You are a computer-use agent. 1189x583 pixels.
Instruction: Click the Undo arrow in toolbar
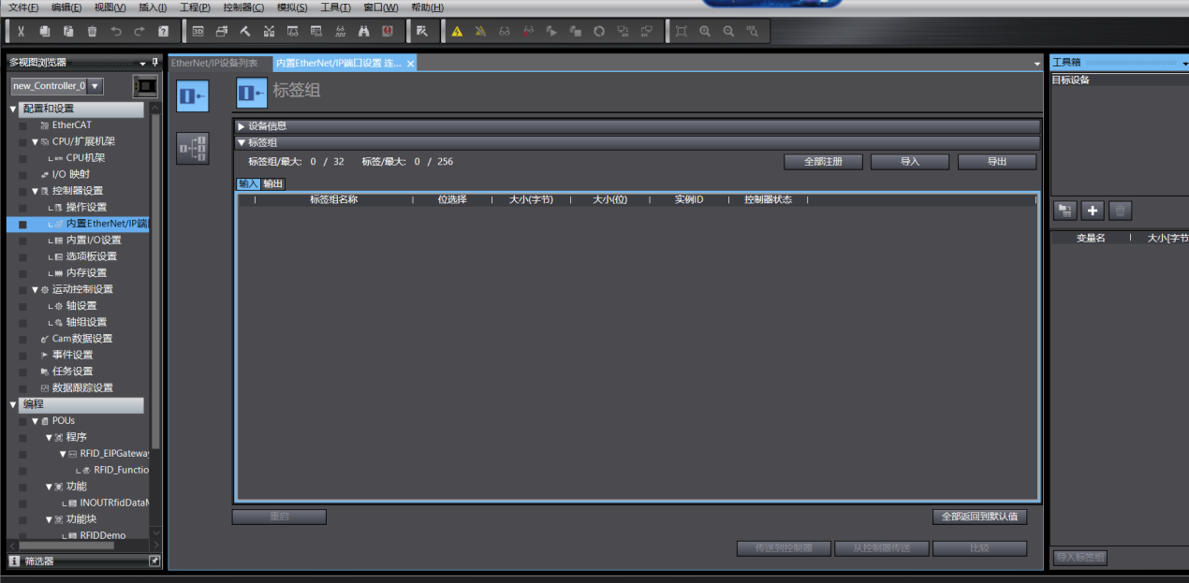(x=115, y=31)
